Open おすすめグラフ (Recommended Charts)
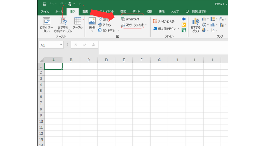Screen dimensions: 265x146 (195, 25)
